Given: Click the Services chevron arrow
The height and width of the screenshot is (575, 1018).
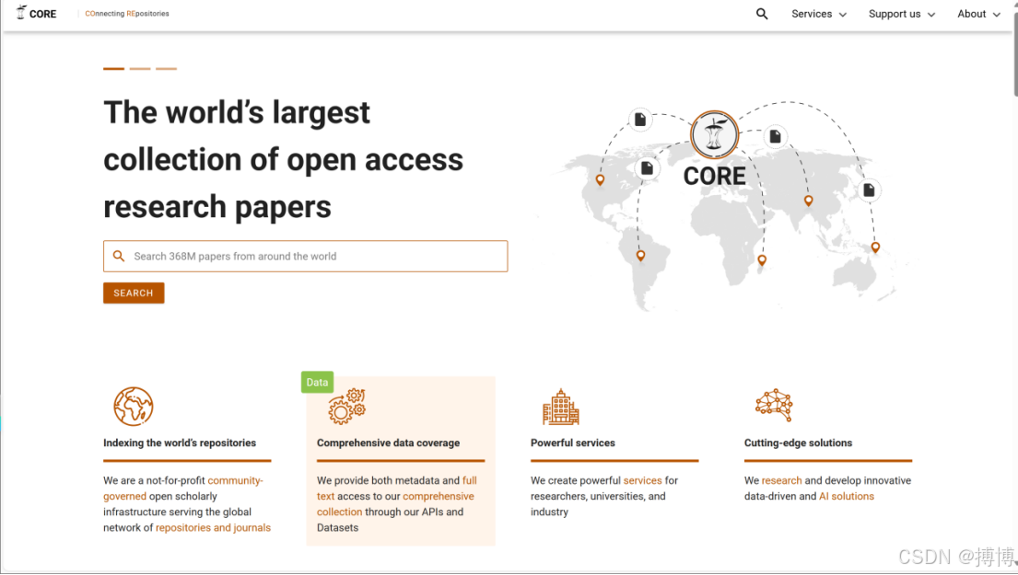Looking at the screenshot, I should [843, 15].
